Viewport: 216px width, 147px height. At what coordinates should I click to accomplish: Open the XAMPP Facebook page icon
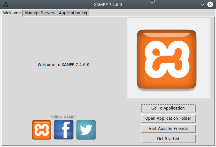click(x=64, y=130)
